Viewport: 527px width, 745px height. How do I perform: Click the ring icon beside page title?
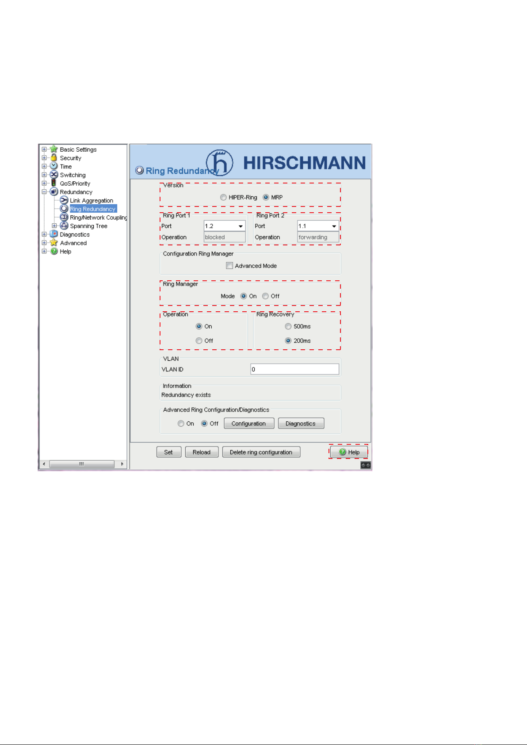coord(140,170)
